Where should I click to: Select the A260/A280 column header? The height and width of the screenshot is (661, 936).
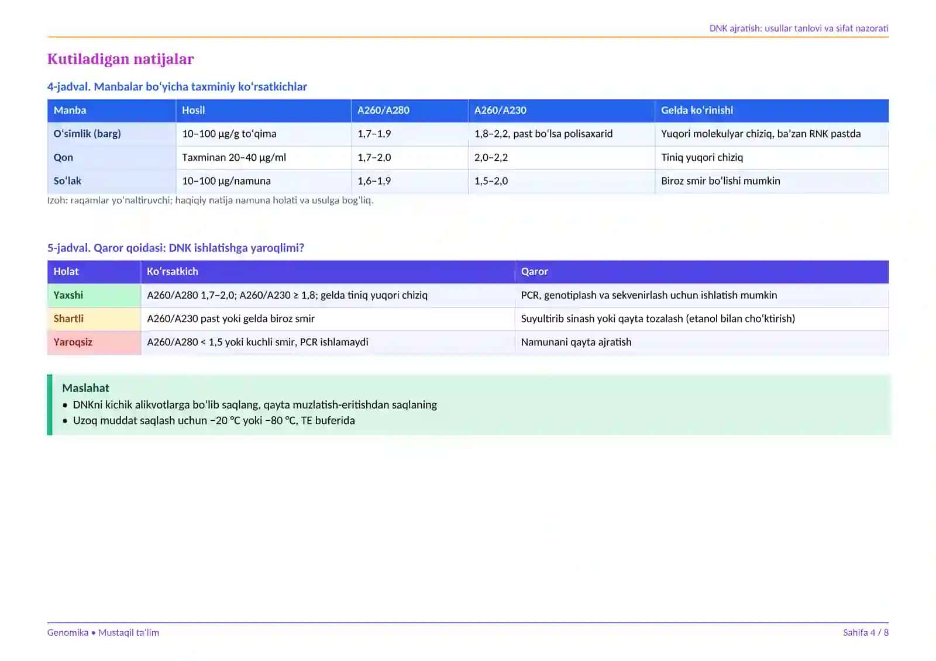point(409,110)
